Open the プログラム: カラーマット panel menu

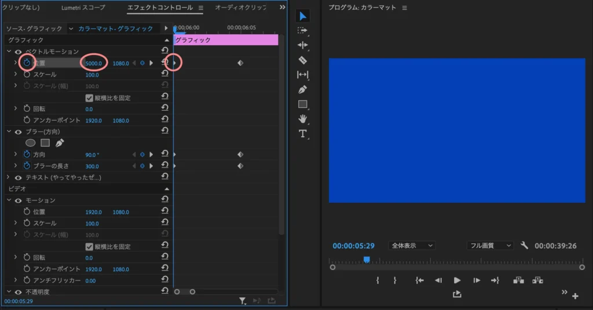(x=405, y=8)
